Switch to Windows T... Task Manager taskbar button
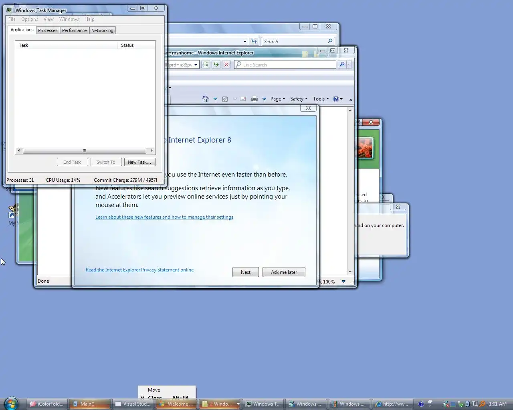 263,404
